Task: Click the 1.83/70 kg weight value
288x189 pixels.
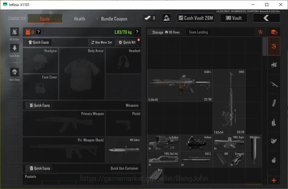Action: pos(123,32)
